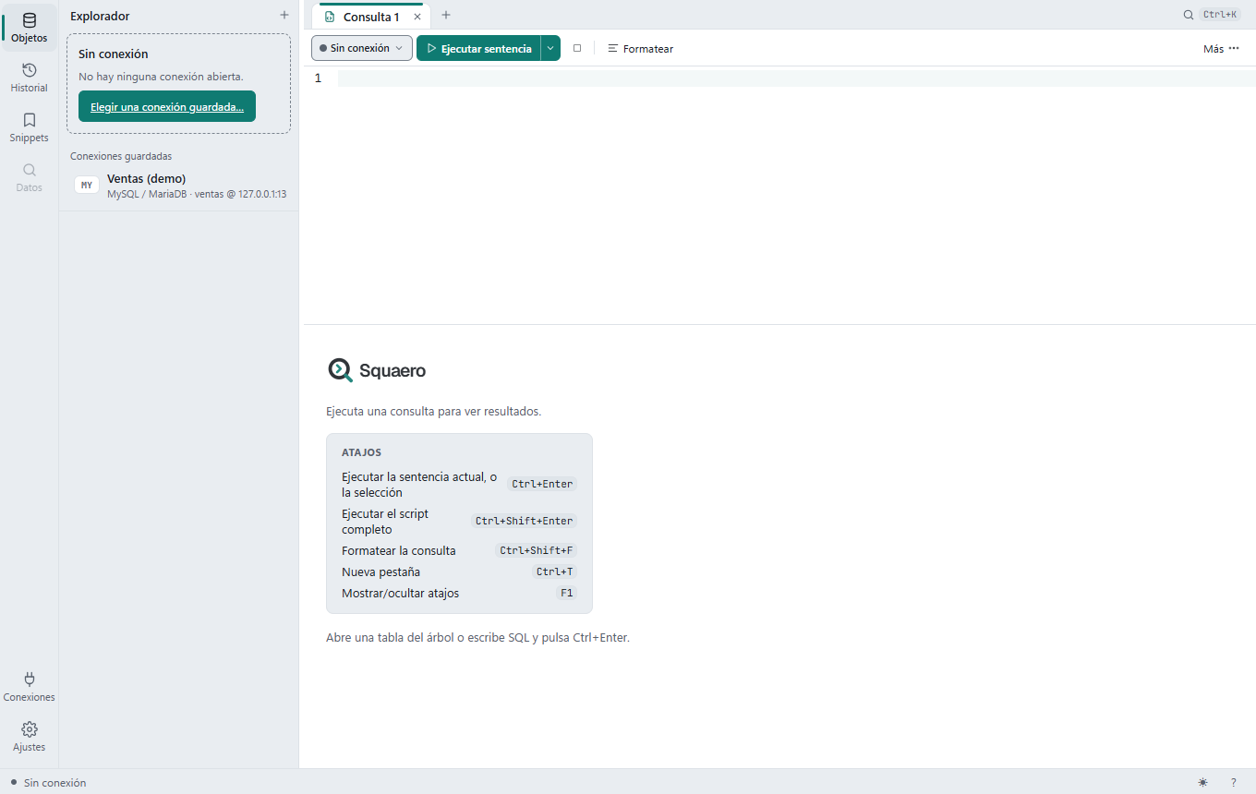This screenshot has height=794, width=1256.
Task: Click the Squaero logo in the results pane
Action: click(x=377, y=370)
